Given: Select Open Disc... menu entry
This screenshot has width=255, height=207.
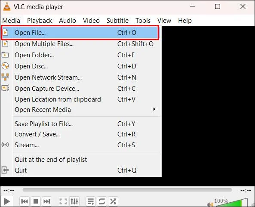Looking at the screenshot, I should coord(81,66).
